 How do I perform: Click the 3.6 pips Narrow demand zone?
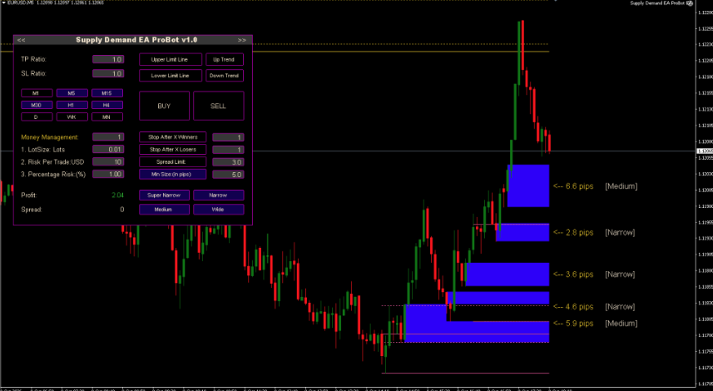coord(508,275)
